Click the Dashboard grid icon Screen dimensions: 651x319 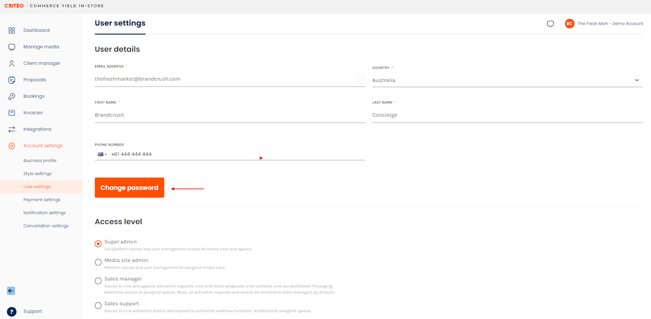(12, 30)
